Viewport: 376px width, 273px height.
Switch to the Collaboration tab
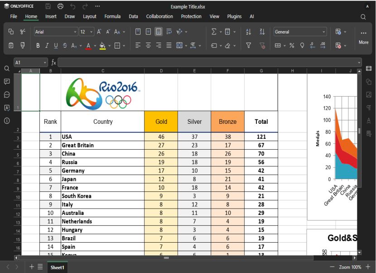[x=159, y=16]
